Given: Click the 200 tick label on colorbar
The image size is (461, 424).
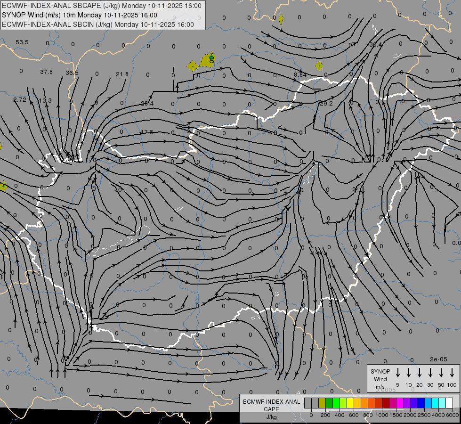Looking at the screenshot, I should pos(325,415).
